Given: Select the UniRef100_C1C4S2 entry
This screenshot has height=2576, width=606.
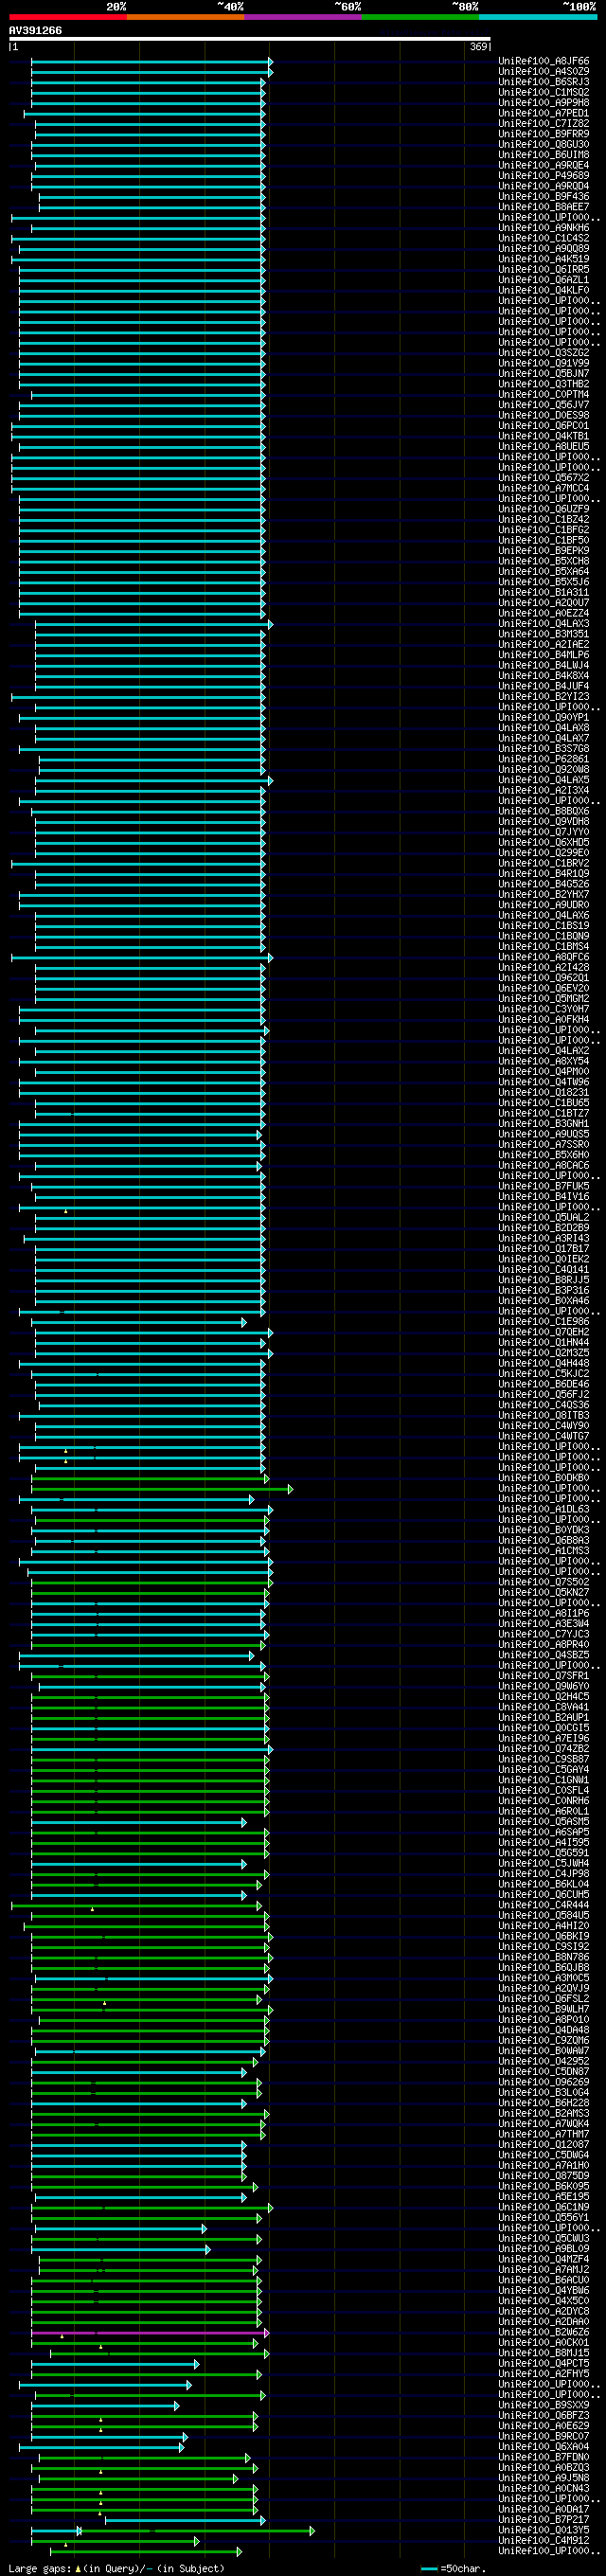Looking at the screenshot, I should [544, 238].
